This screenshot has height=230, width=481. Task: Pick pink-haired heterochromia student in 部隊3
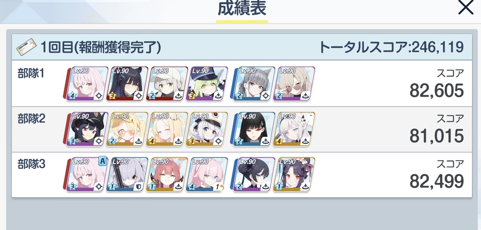(207, 174)
